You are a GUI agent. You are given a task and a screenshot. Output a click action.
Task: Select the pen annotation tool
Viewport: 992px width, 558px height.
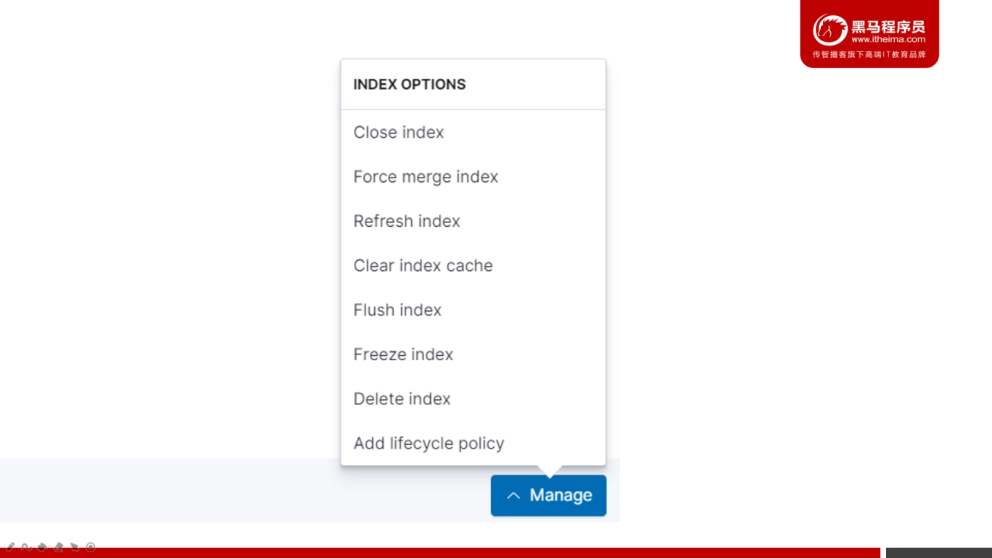coord(11,547)
